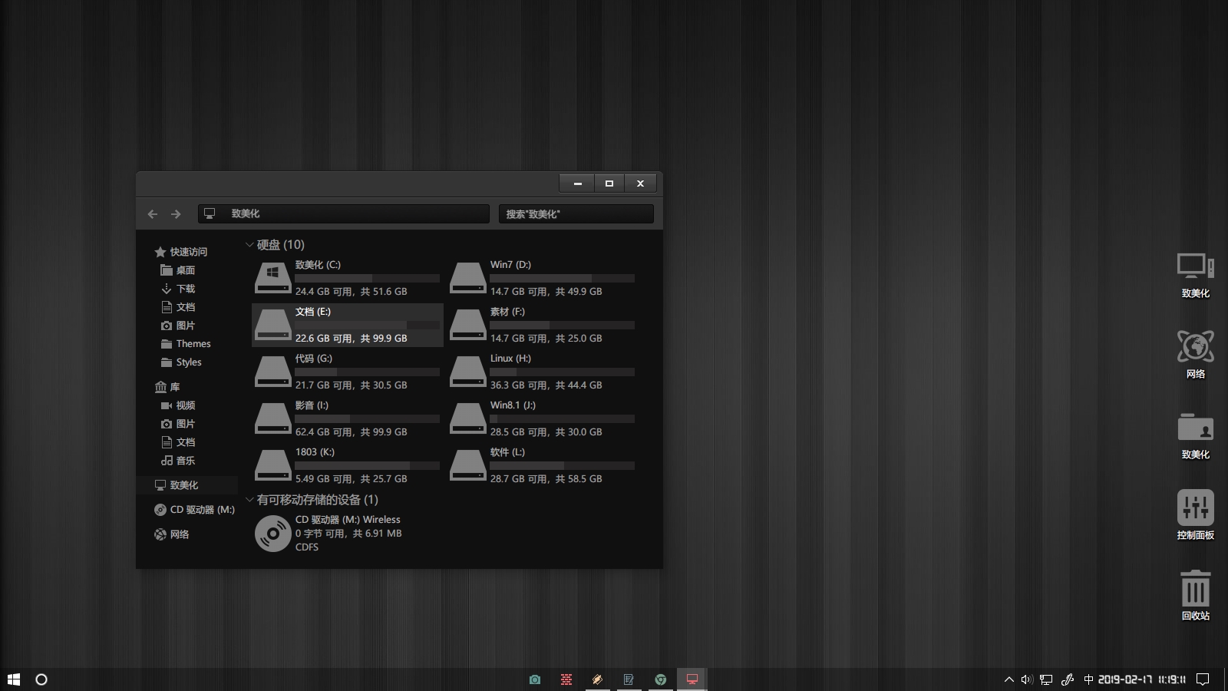Click the 影音 (I:) drive usage bar
Image resolution: width=1228 pixels, height=691 pixels.
(x=367, y=418)
